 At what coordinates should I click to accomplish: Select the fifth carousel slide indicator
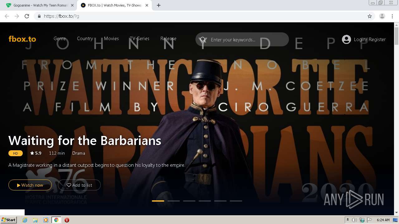220,201
